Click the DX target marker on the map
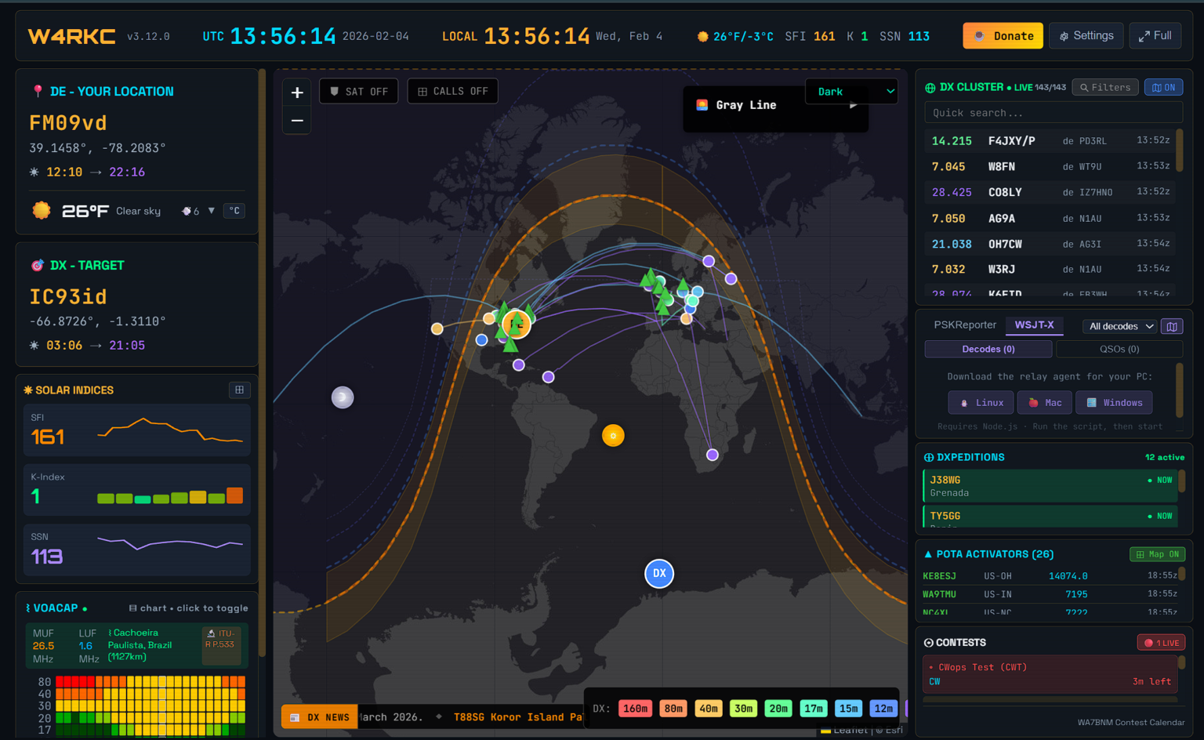Screen dimensions: 1204x740 [x=659, y=573]
